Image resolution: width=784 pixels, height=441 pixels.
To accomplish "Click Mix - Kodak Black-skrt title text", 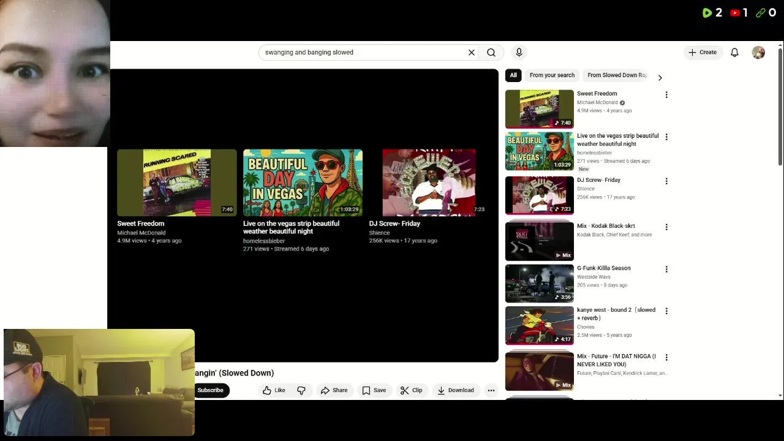I will [x=606, y=226].
